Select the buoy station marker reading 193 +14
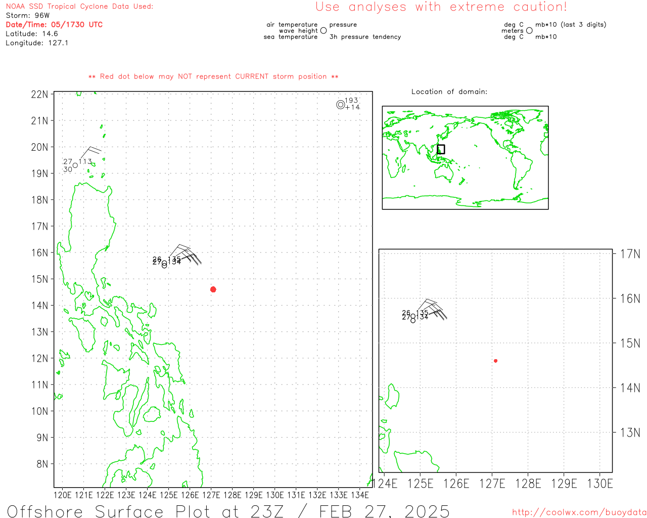The image size is (647, 518). coord(341,105)
